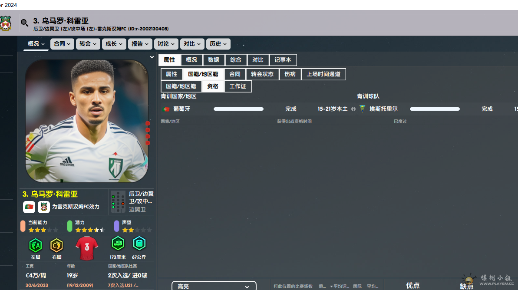Click the magnifying glass search icon
Viewport: 518px width, 290px height.
click(25, 23)
